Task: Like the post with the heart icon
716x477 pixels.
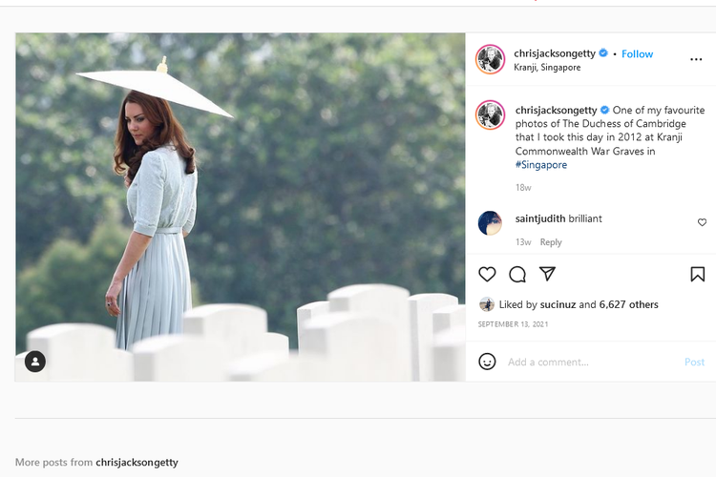Action: click(x=487, y=275)
